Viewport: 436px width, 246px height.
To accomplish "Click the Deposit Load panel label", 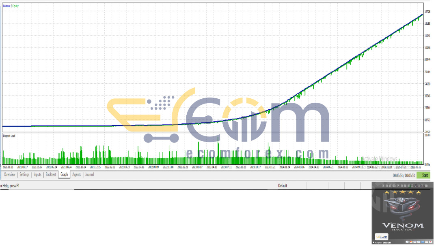I will 9,136.
